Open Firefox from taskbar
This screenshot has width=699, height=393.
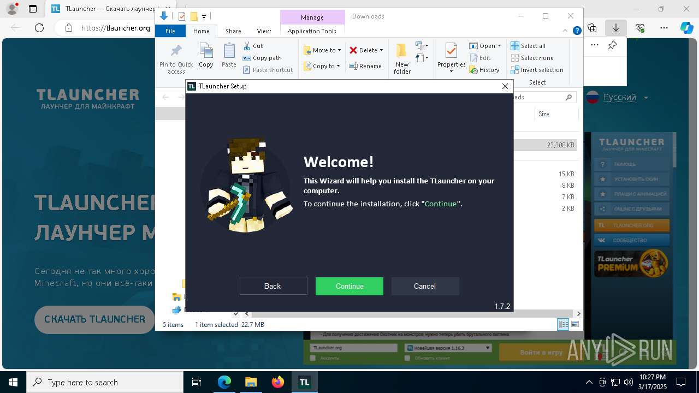pos(278,382)
